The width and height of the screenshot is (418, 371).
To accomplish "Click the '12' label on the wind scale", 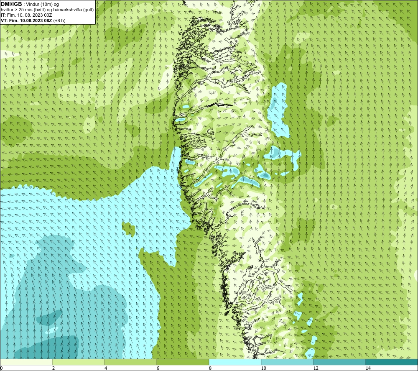I will 316,368.
